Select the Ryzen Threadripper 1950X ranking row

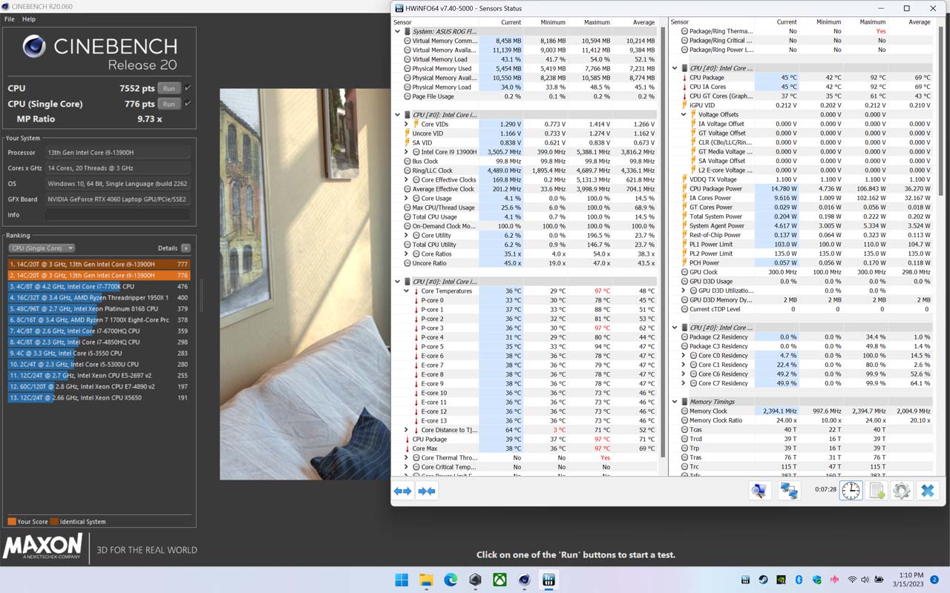(x=99, y=298)
